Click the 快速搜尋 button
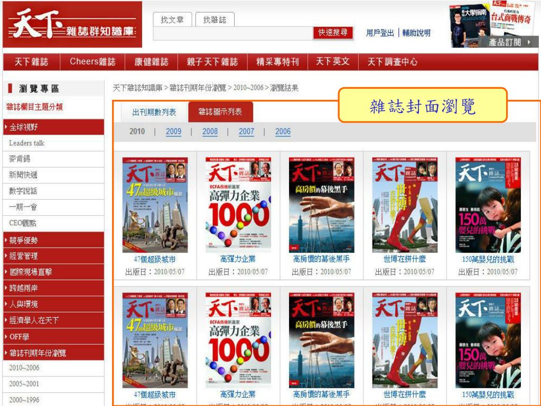The image size is (541, 406). [333, 33]
